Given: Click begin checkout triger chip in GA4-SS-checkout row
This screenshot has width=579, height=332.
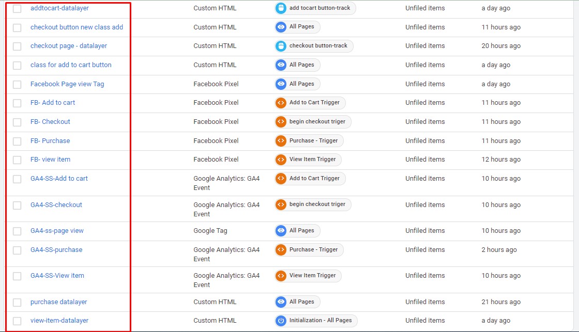Looking at the screenshot, I should pos(317,204).
